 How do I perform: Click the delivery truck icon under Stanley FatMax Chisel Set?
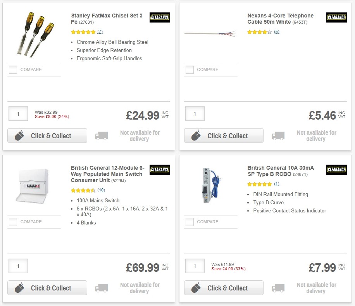(x=102, y=136)
